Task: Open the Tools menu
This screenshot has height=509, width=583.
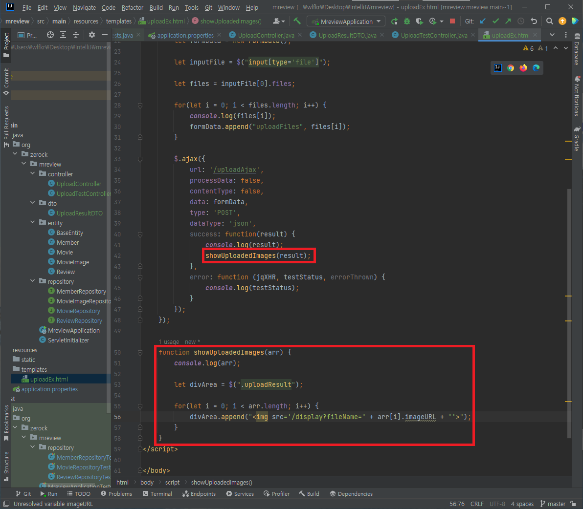Action: click(x=192, y=7)
